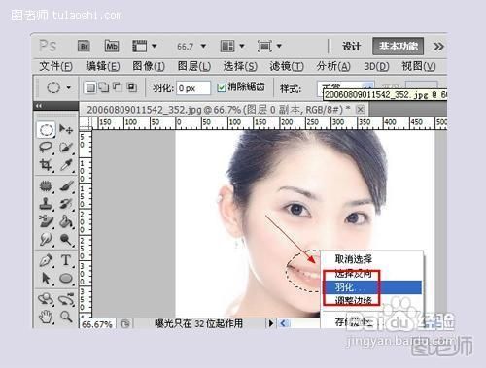Select the Path Selection arrow tool
The height and width of the screenshot is (368, 486).
click(46, 279)
